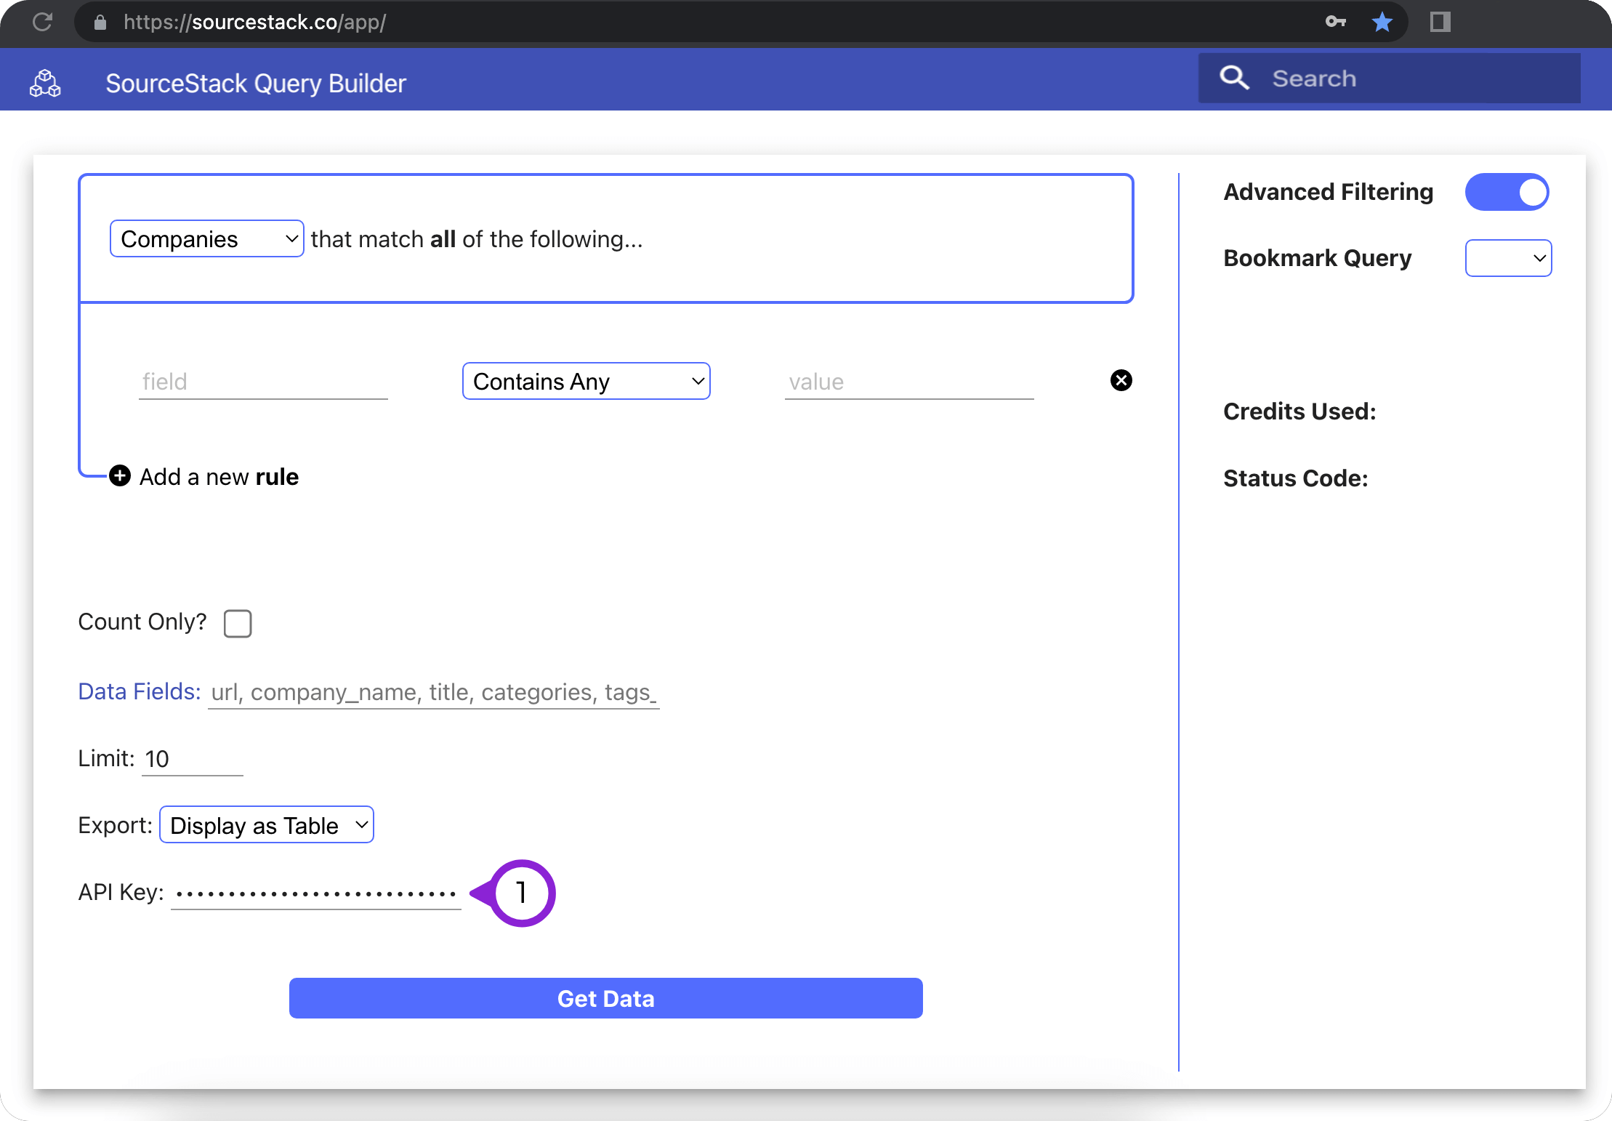Open the Contains Any operator dropdown

586,380
